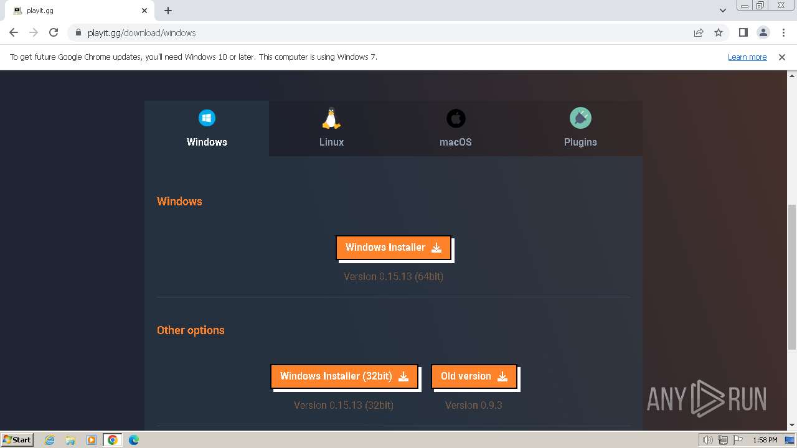Viewport: 797px width, 448px height.
Task: Bookmark this page with the star
Action: [x=719, y=32]
